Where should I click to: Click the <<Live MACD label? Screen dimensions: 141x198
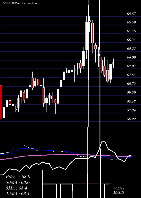pos(119,190)
